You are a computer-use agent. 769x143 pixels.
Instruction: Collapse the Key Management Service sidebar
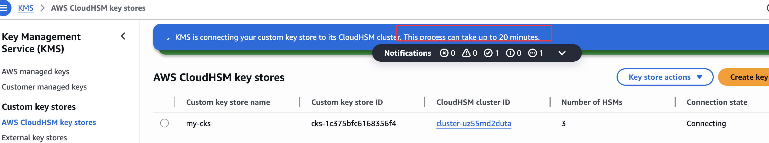[123, 36]
